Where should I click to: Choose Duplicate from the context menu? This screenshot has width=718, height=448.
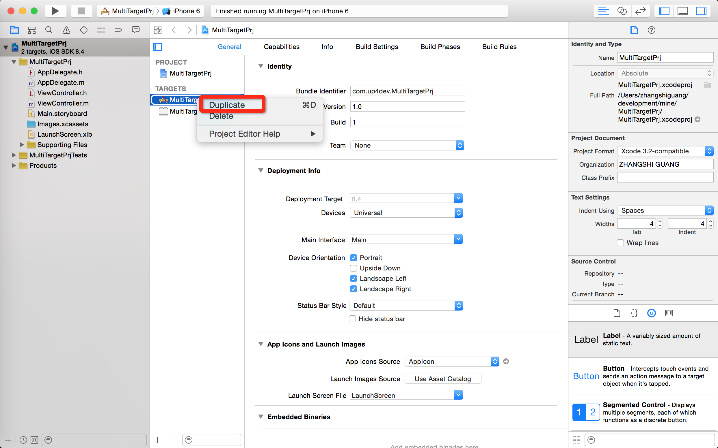click(227, 105)
